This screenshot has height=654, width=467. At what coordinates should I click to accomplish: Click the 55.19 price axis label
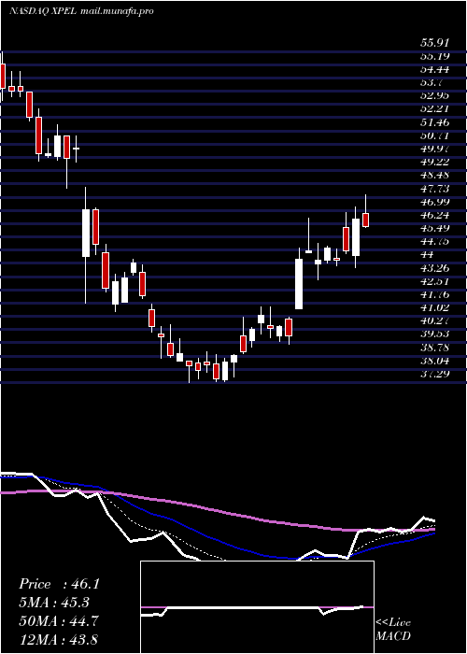point(434,55)
